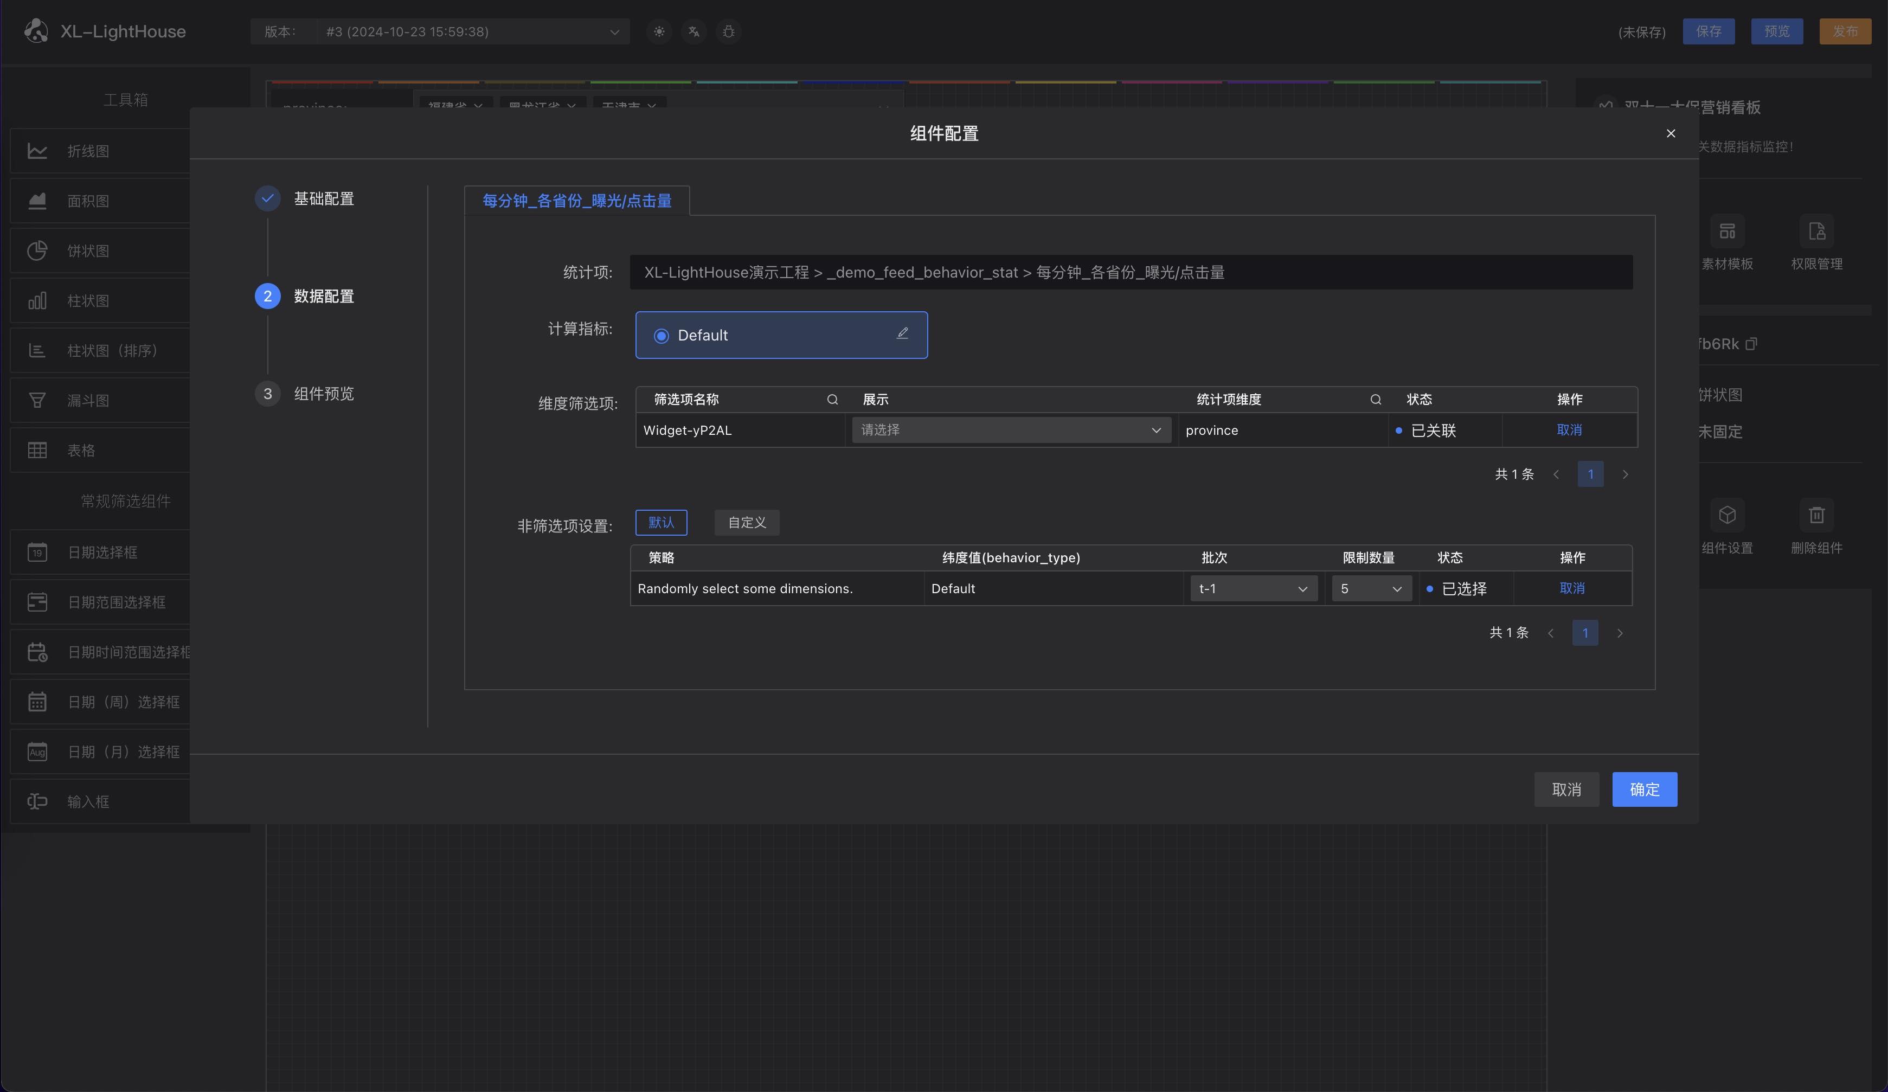Go to previous page in 非筛选项 pagination

[x=1551, y=633]
